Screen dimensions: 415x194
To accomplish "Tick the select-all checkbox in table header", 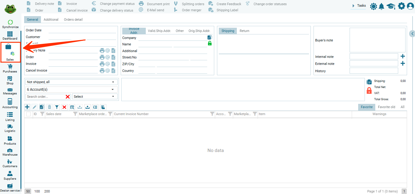I will click(28, 114).
